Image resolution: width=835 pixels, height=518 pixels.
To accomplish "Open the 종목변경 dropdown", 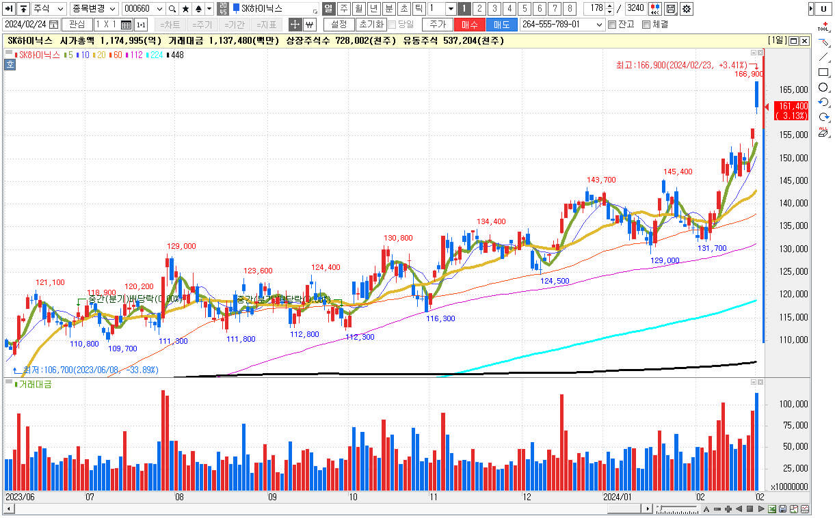I will coord(94,9).
